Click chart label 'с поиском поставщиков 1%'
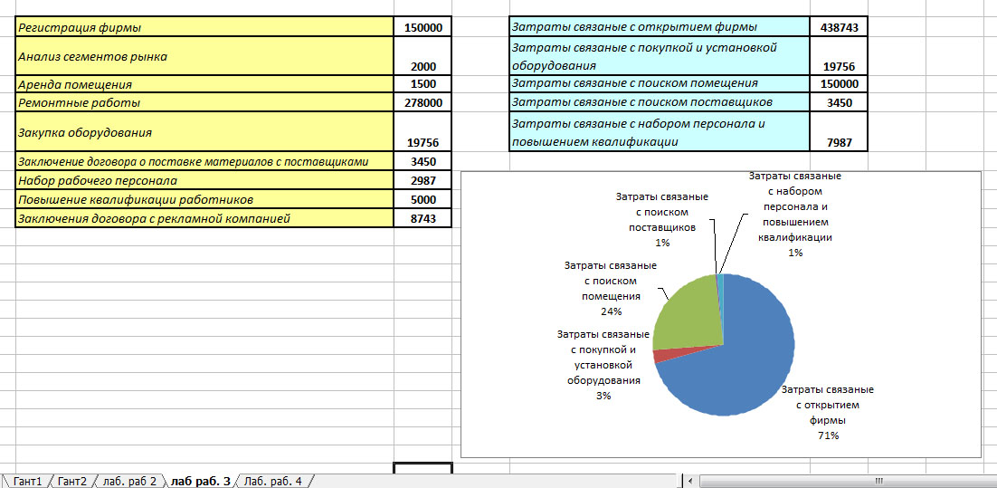Viewport: 997px width, 488px height. click(662, 219)
